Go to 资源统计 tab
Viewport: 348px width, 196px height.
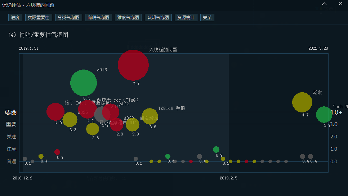pyautogui.click(x=186, y=17)
